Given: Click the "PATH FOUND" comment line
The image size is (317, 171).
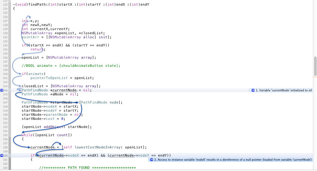Looking at the screenshot, I should coord(88,168).
